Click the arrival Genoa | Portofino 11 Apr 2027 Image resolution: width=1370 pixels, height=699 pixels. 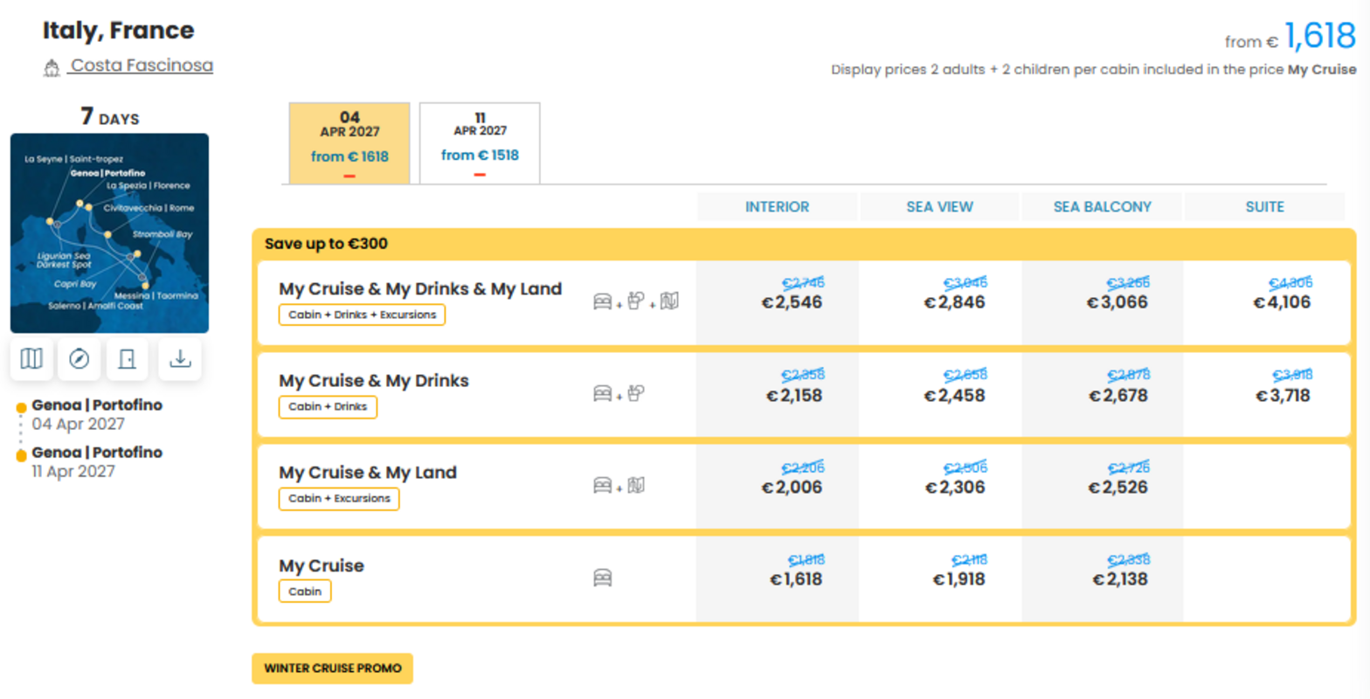97,461
